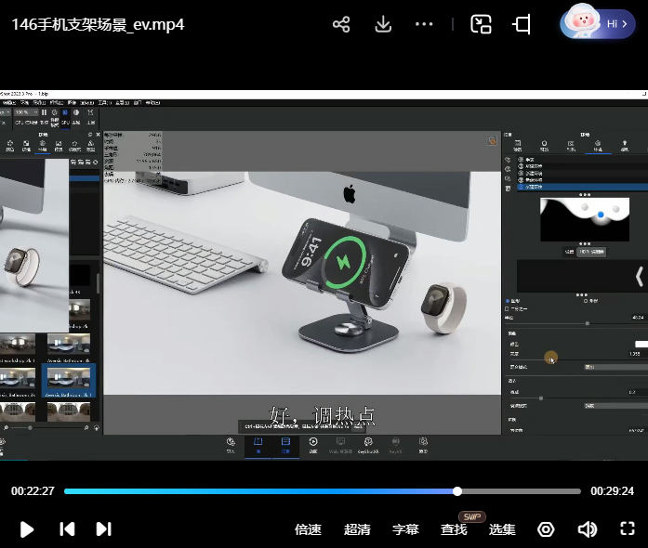
Task: Click the white handle on the progress bar
Action: pos(457,490)
